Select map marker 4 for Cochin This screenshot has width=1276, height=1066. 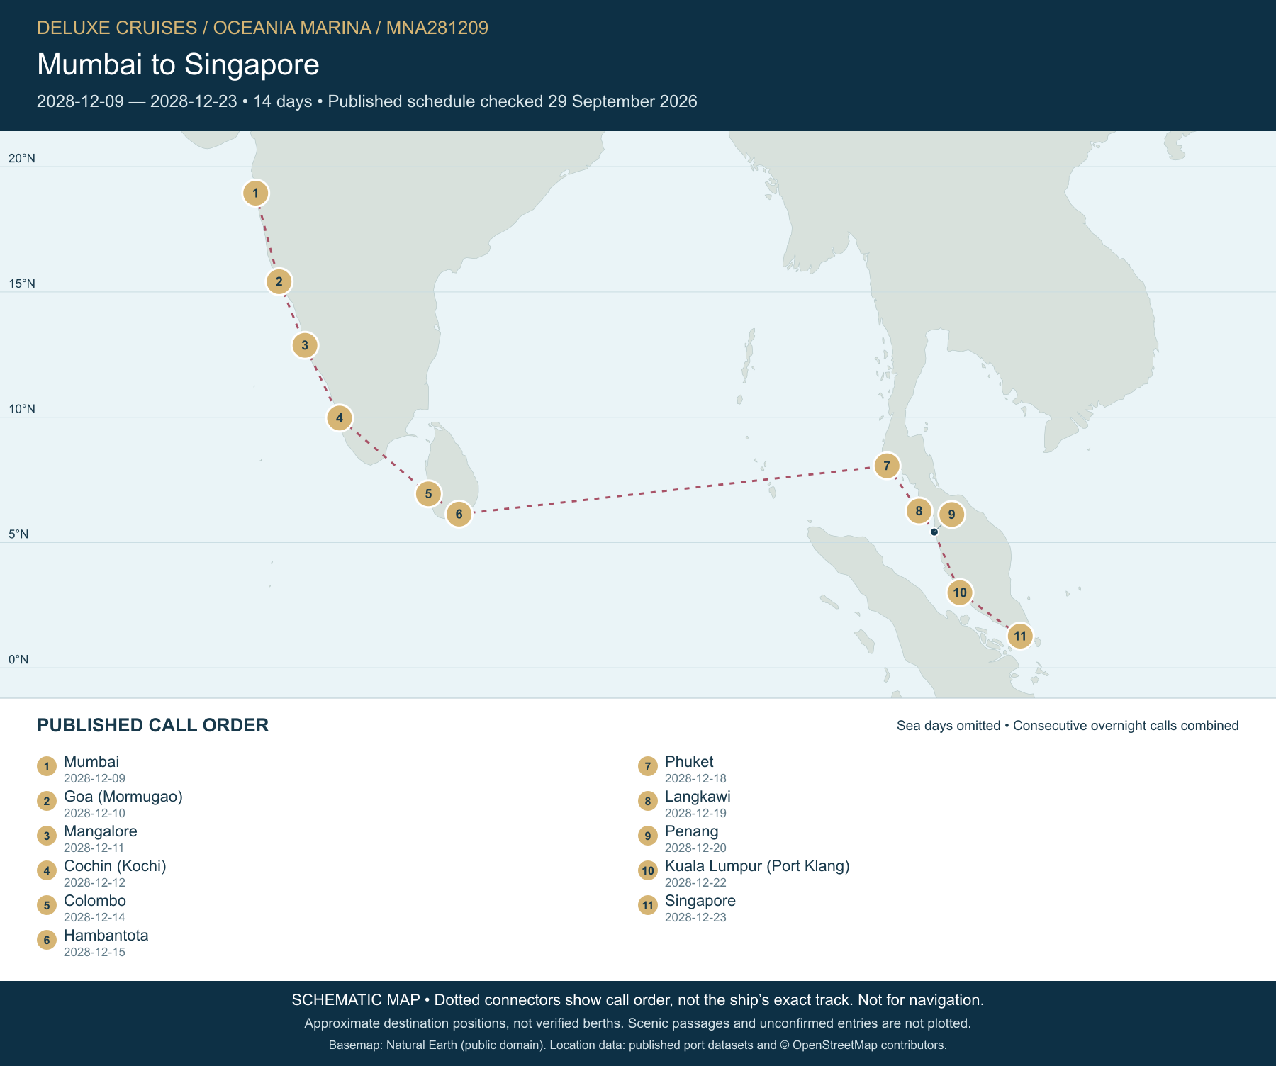coord(340,417)
